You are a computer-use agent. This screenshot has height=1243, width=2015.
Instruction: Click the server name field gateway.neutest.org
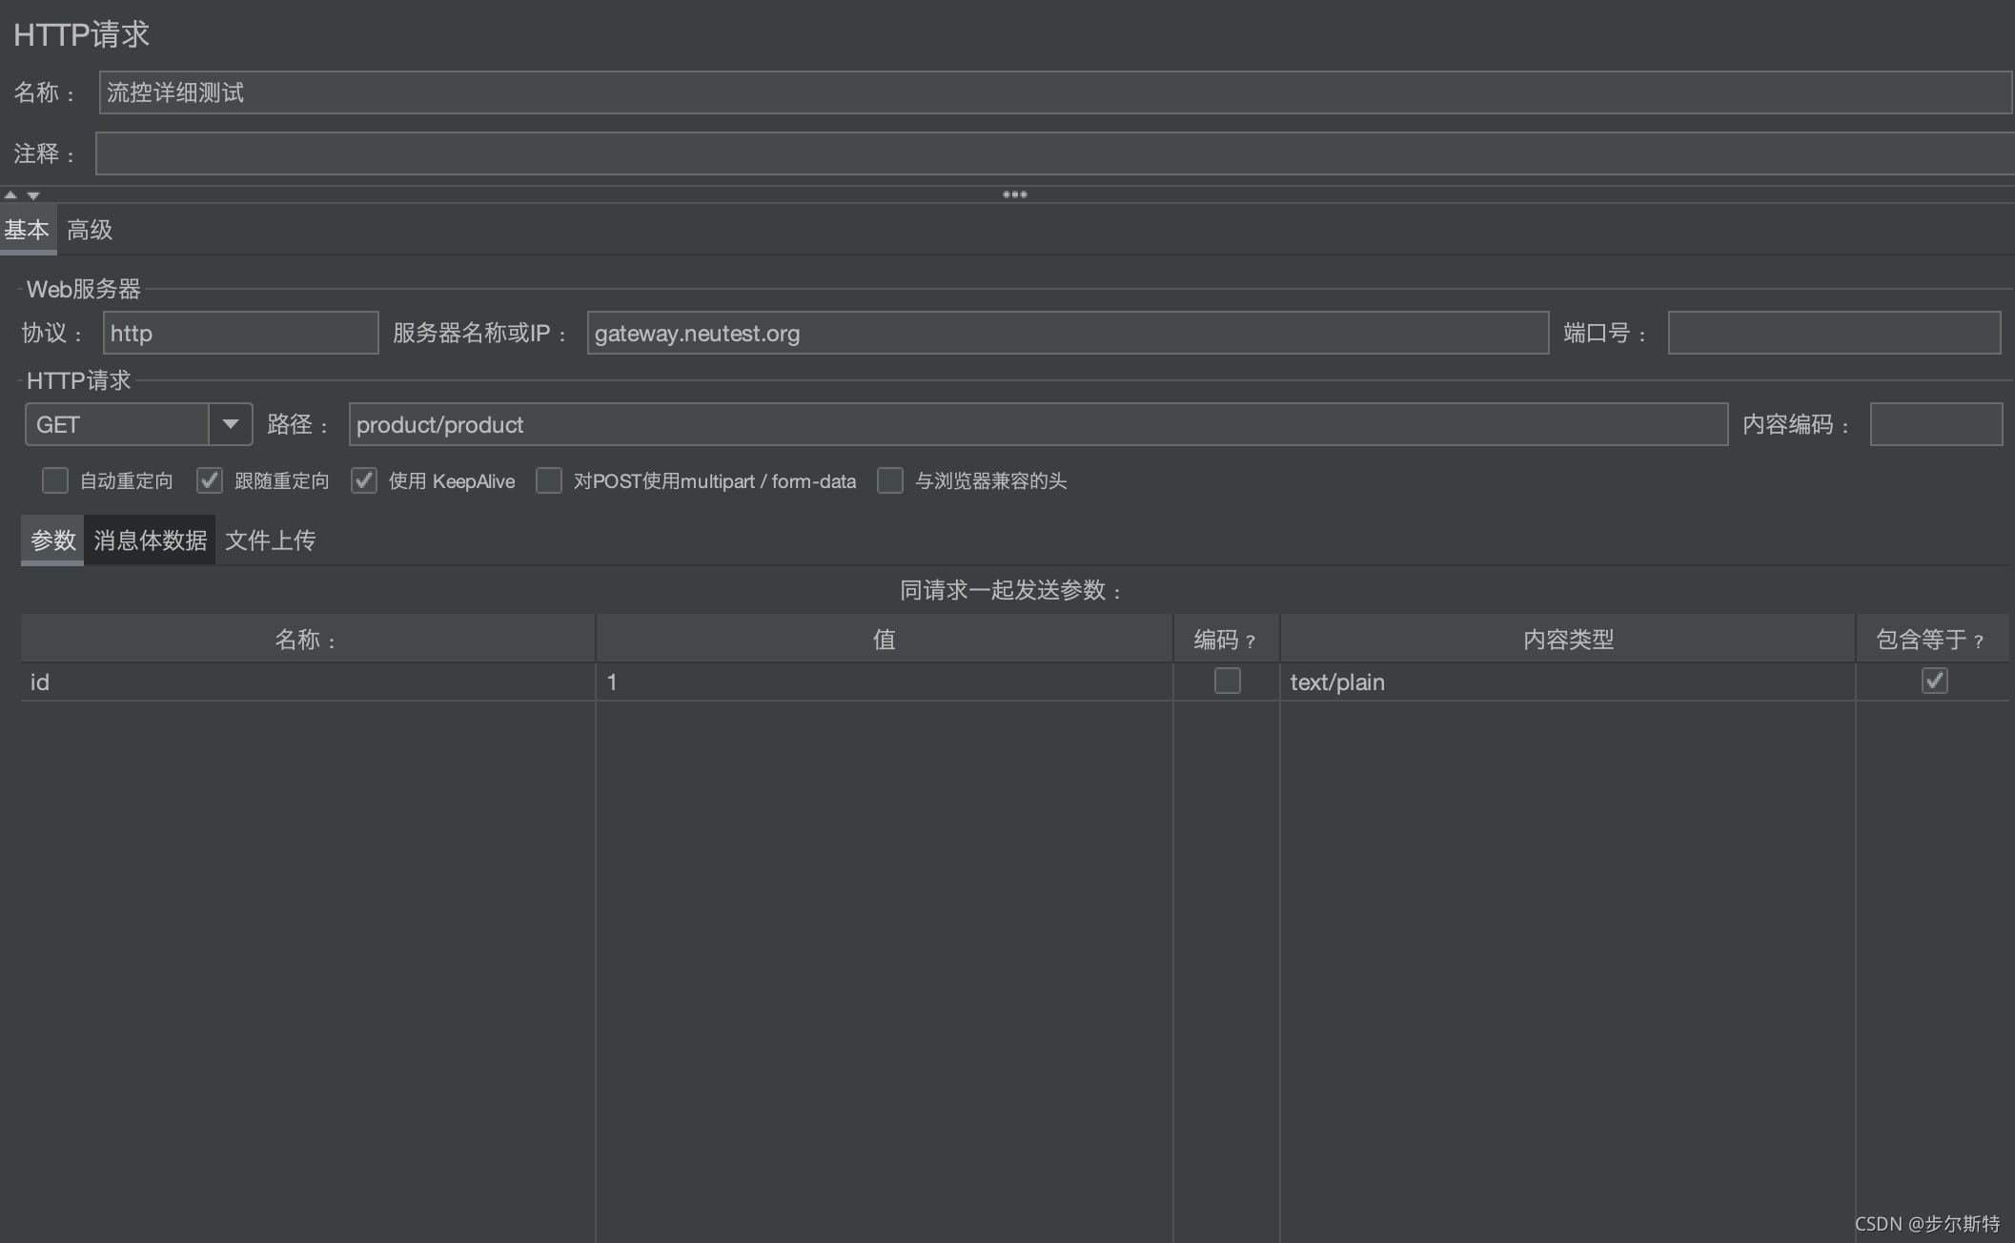[1067, 333]
